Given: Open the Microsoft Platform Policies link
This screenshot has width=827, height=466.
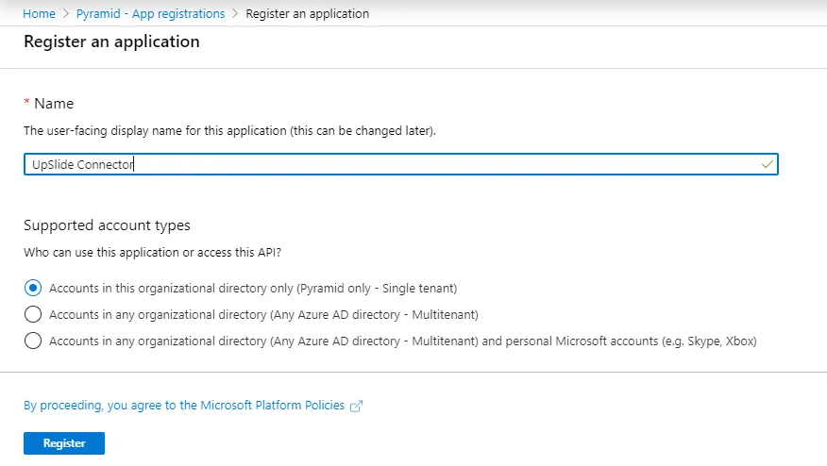Looking at the screenshot, I should click(x=184, y=406).
